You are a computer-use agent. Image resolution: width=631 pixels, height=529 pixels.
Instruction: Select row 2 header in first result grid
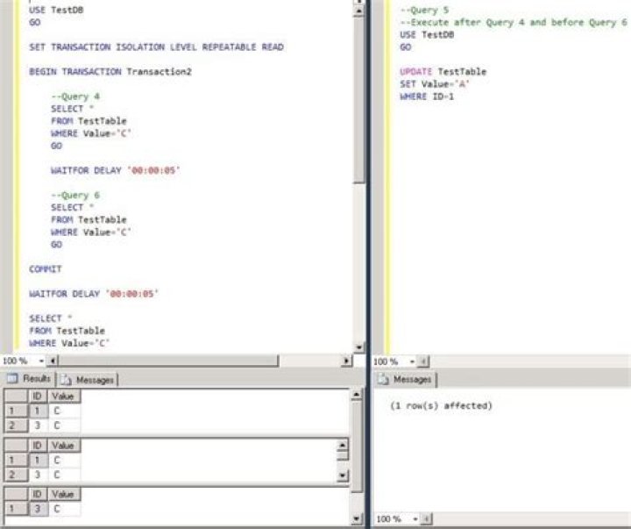(12, 425)
